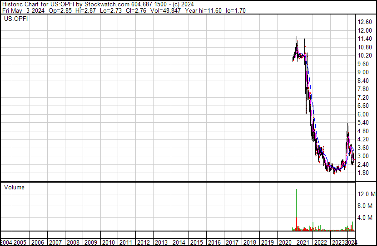The height and width of the screenshot is (246, 377).
Task: Click the 10.20 price axis label
Action: click(x=365, y=56)
